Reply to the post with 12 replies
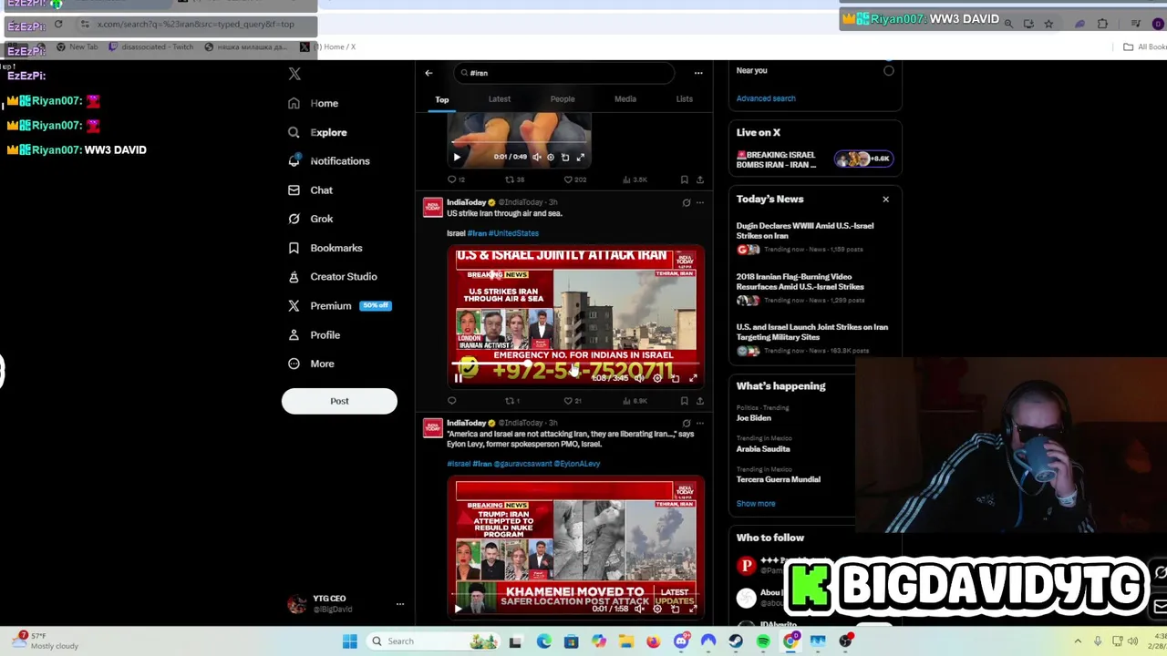The image size is (1167, 656). pyautogui.click(x=456, y=179)
